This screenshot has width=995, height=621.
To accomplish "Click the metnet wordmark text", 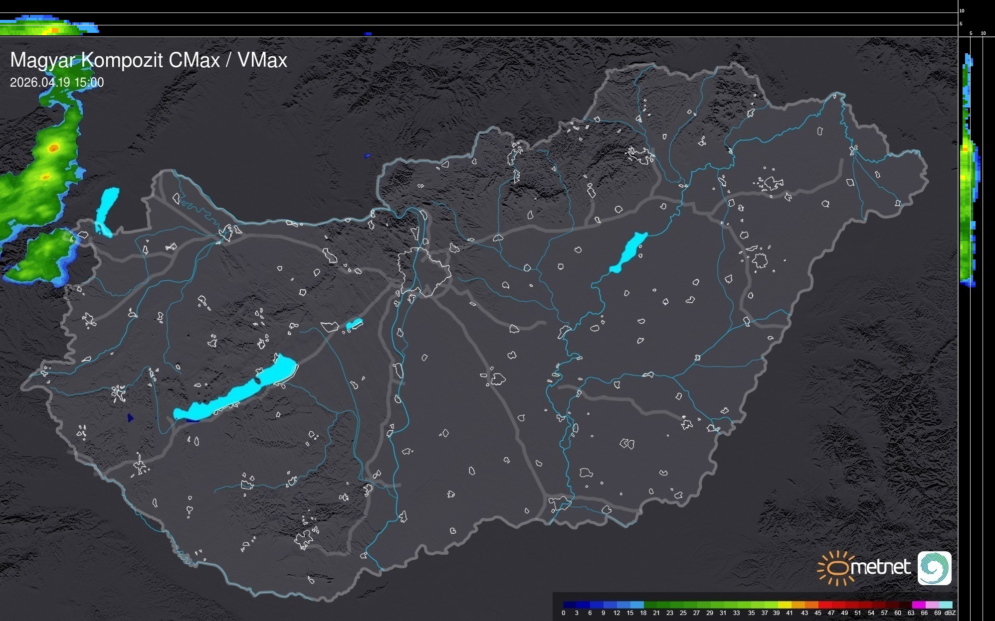I will (880, 567).
